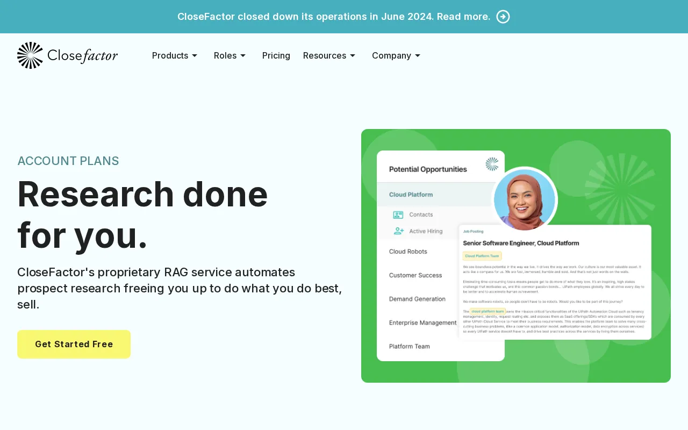Click the Research done for you headline

click(142, 214)
